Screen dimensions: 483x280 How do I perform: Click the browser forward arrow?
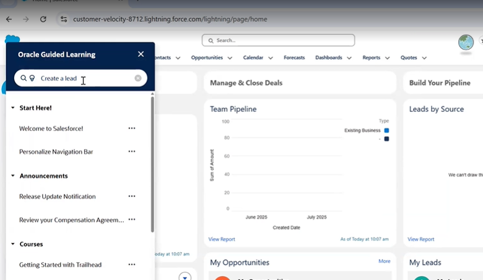[26, 19]
